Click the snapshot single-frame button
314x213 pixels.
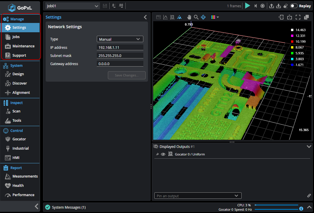pyautogui.click(x=256, y=6)
